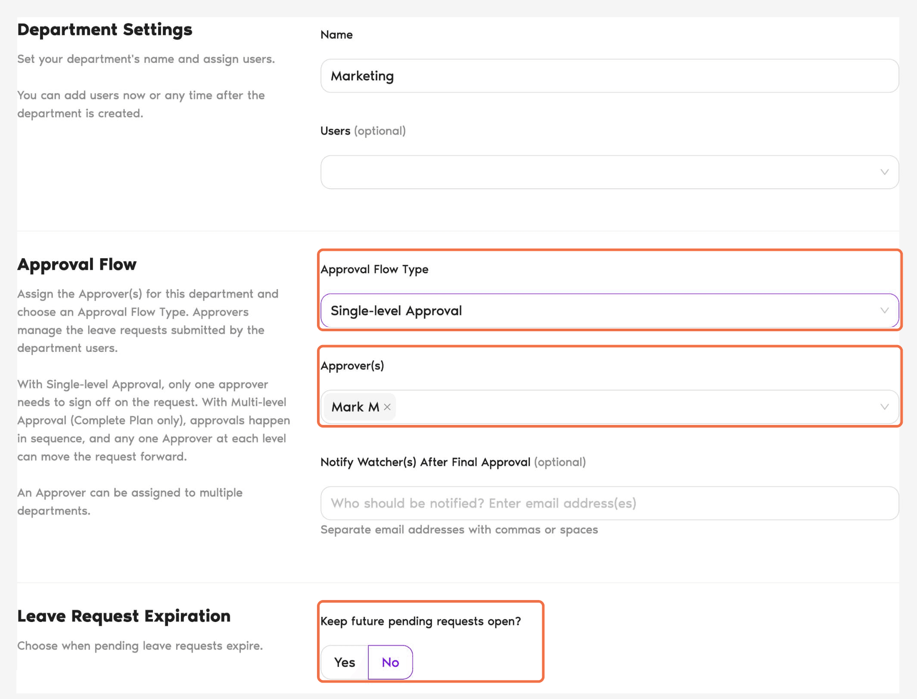
Task: Click the Approver(s) field label
Action: coord(352,366)
